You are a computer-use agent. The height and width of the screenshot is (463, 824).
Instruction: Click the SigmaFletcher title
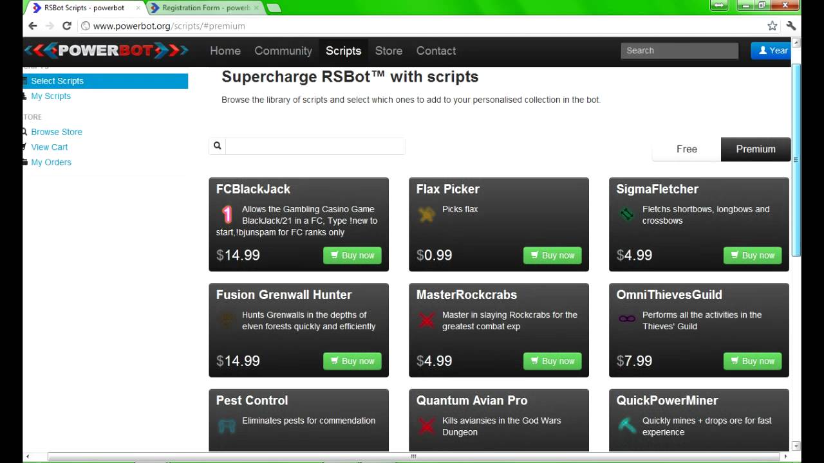pyautogui.click(x=657, y=189)
